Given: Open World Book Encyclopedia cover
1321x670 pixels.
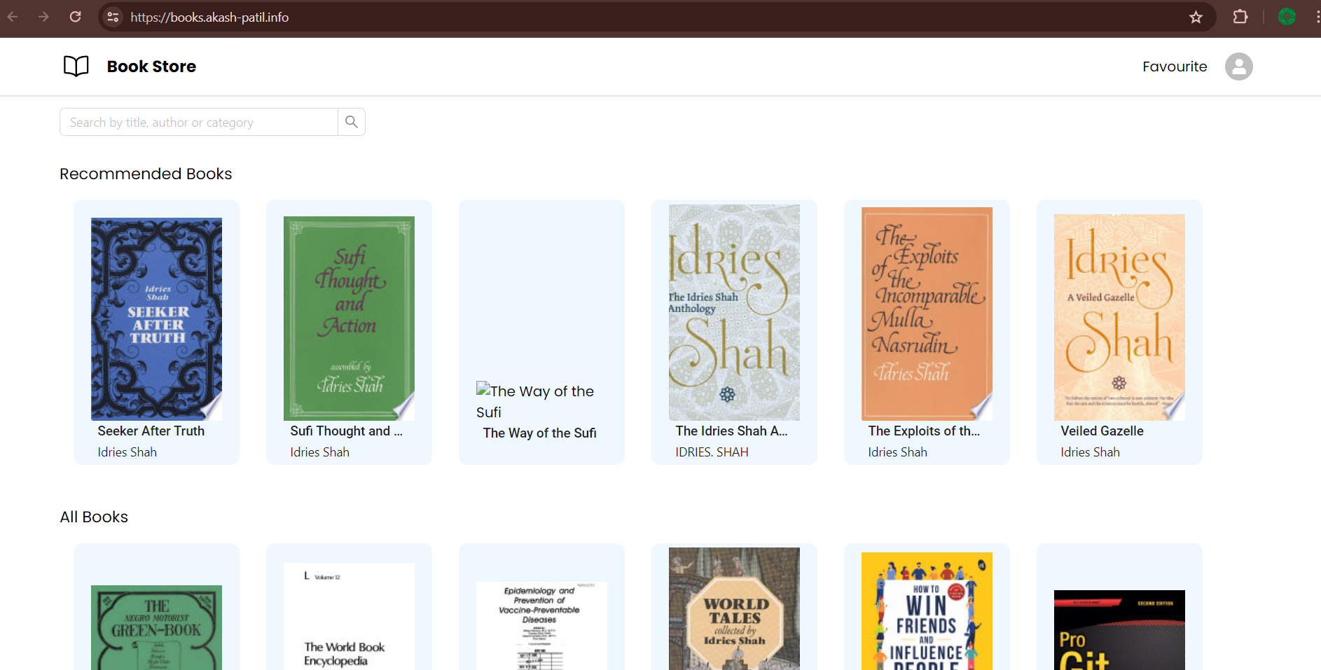Looking at the screenshot, I should pyautogui.click(x=349, y=616).
